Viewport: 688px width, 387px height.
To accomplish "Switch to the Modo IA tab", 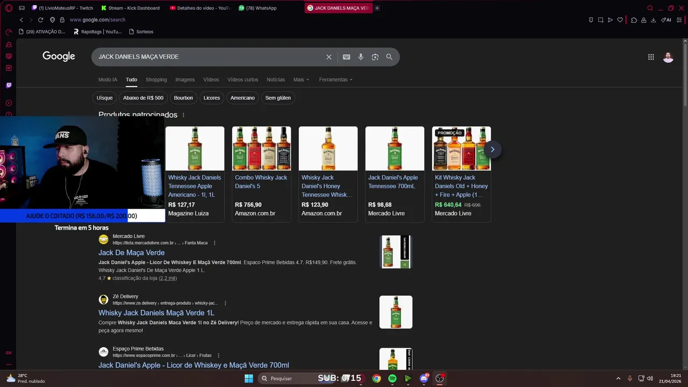I will 107,80.
